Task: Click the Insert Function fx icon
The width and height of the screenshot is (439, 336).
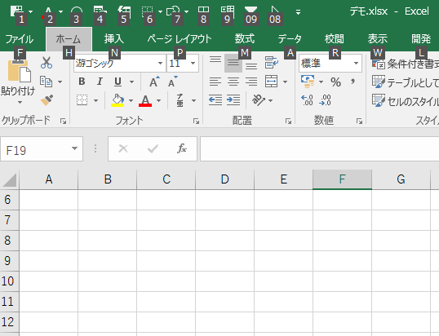Action: click(182, 148)
